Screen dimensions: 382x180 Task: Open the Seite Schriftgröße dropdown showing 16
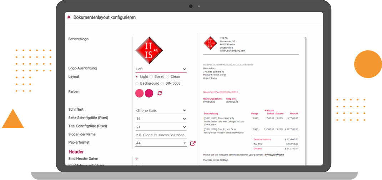[161, 119]
